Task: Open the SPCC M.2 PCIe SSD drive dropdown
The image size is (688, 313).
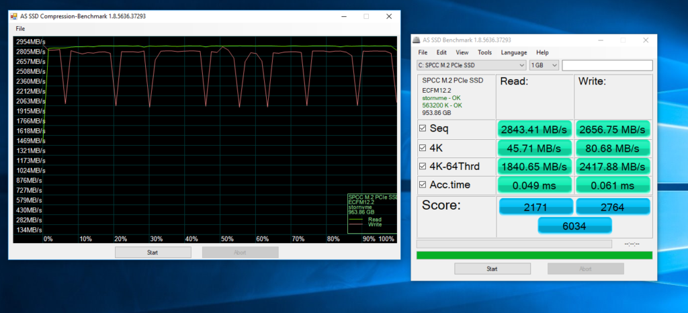Action: point(471,65)
